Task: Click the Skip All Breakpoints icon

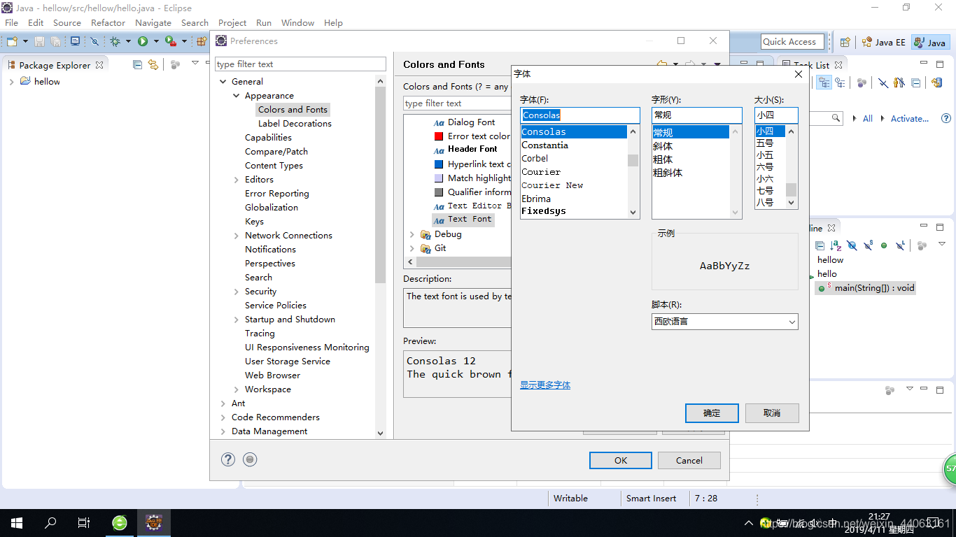Action: (95, 42)
